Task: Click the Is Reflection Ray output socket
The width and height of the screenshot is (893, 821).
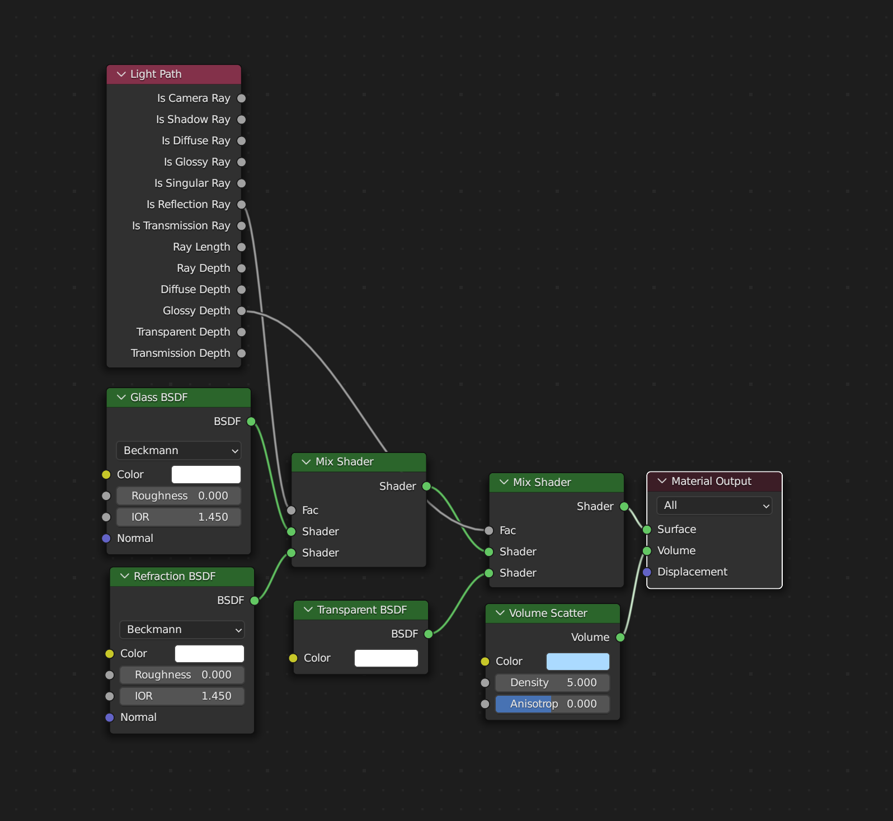Action: (242, 205)
